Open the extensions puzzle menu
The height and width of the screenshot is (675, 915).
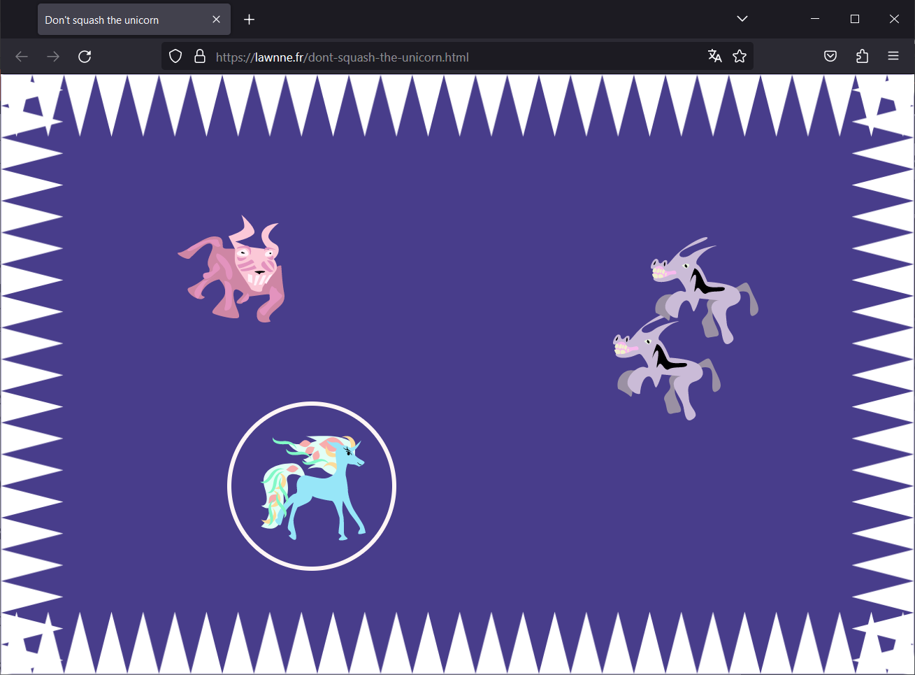tap(862, 57)
